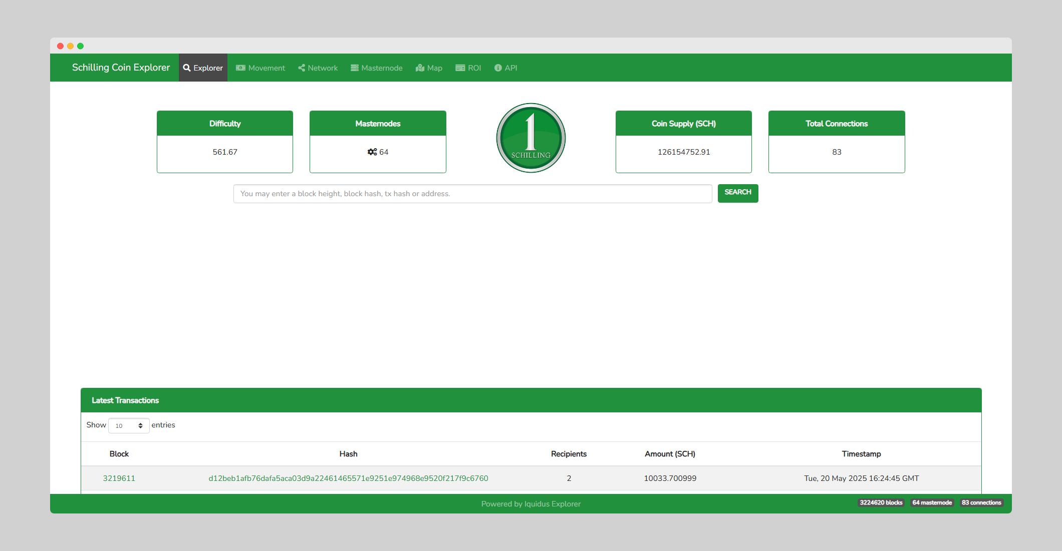The image size is (1062, 551).
Task: Click the map icon in navbar
Action: point(420,68)
